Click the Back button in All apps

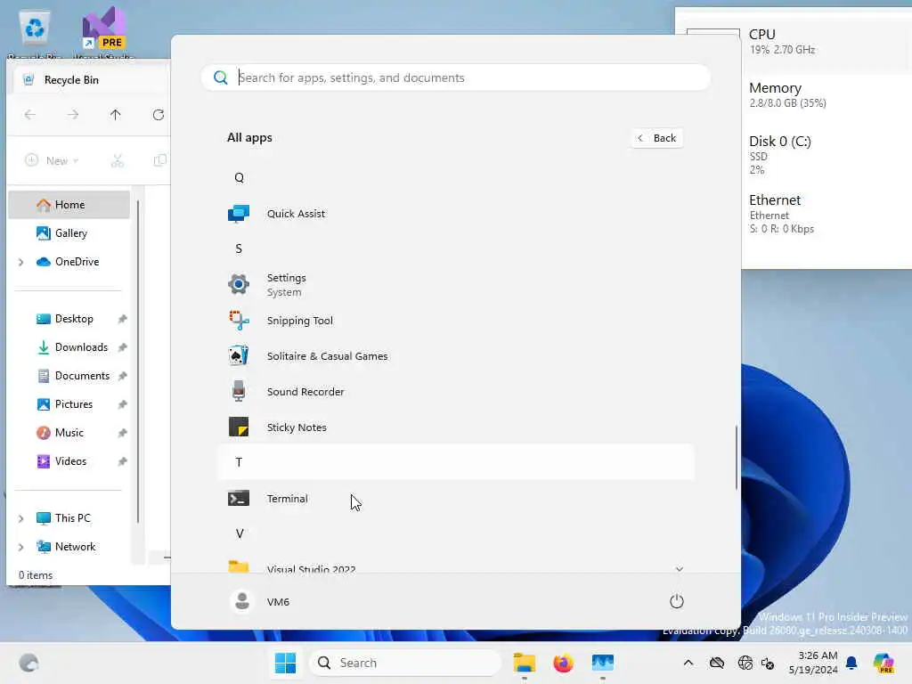[x=657, y=138]
